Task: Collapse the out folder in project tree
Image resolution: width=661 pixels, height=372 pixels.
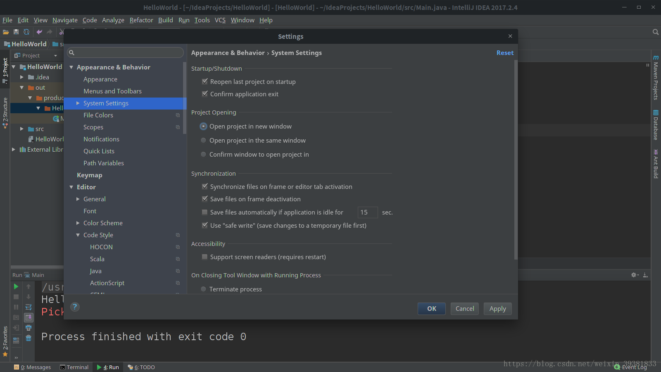Action: pos(22,88)
